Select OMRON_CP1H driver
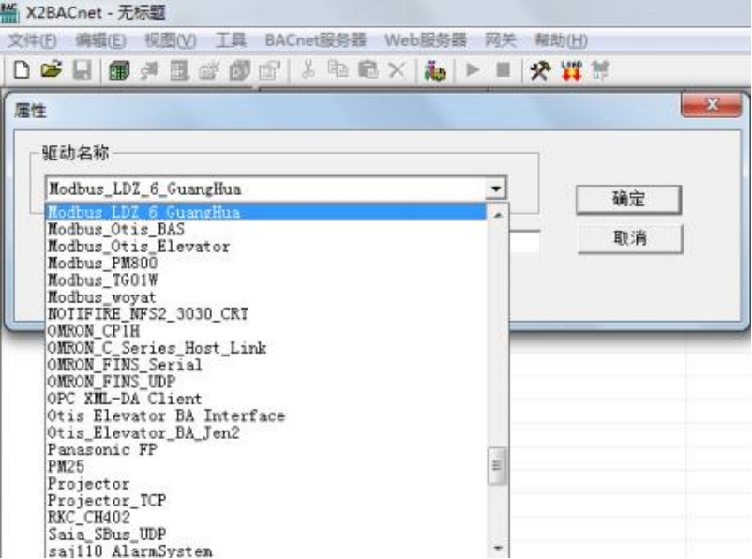Image resolution: width=752 pixels, height=559 pixels. tap(265, 330)
